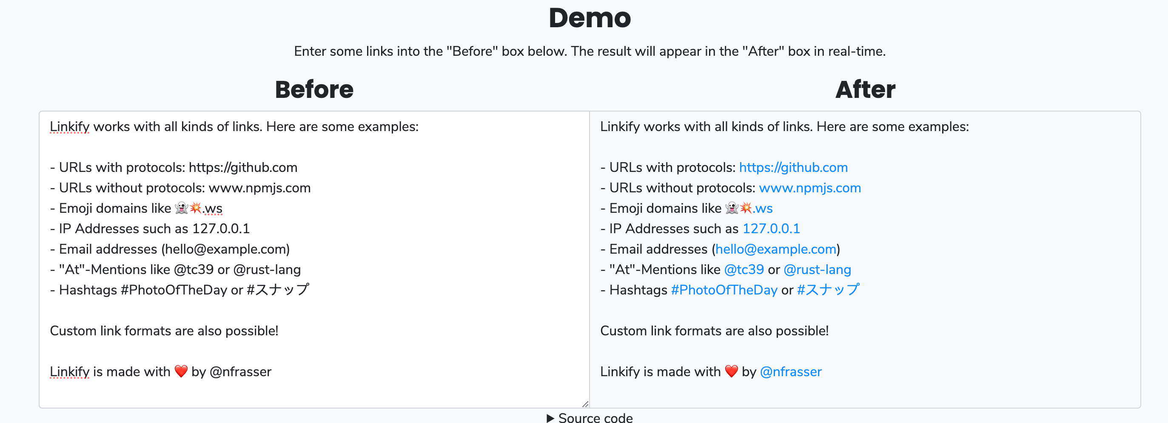Viewport: 1168px width, 423px height.
Task: Click the ghost emoji in After box
Action: (732, 209)
